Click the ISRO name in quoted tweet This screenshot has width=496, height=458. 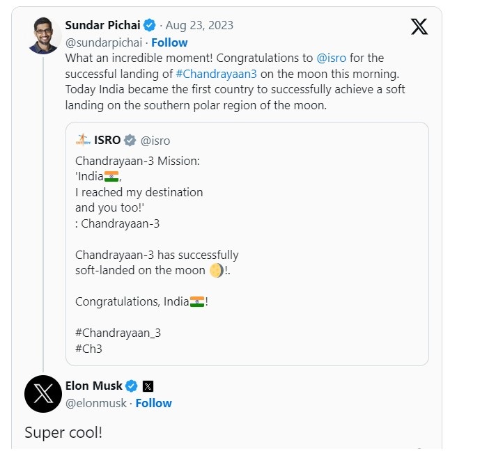[x=107, y=141]
